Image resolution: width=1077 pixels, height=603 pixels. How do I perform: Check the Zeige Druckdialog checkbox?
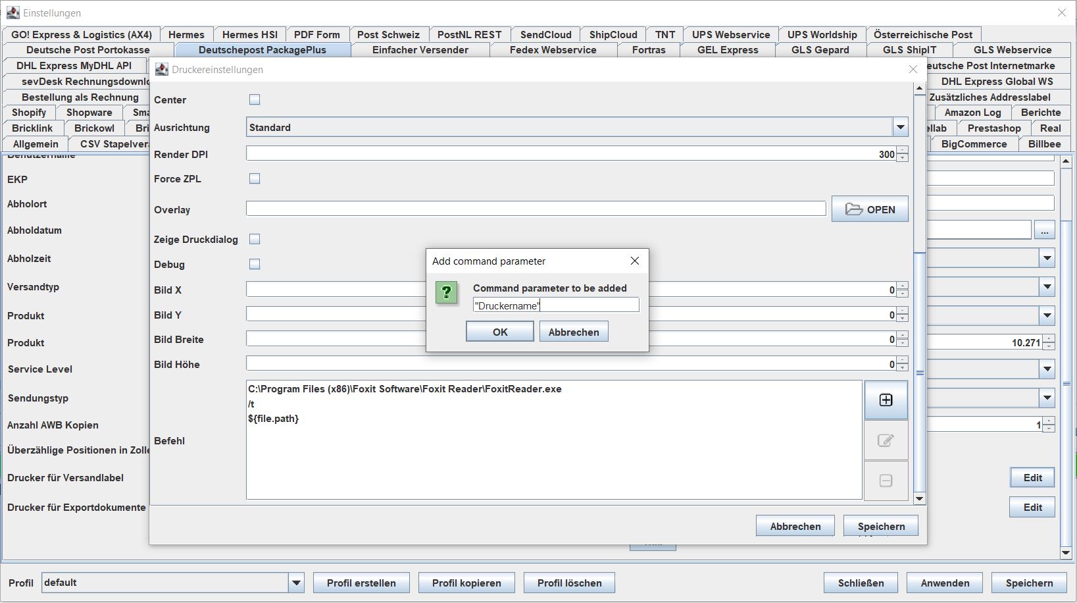click(x=255, y=239)
